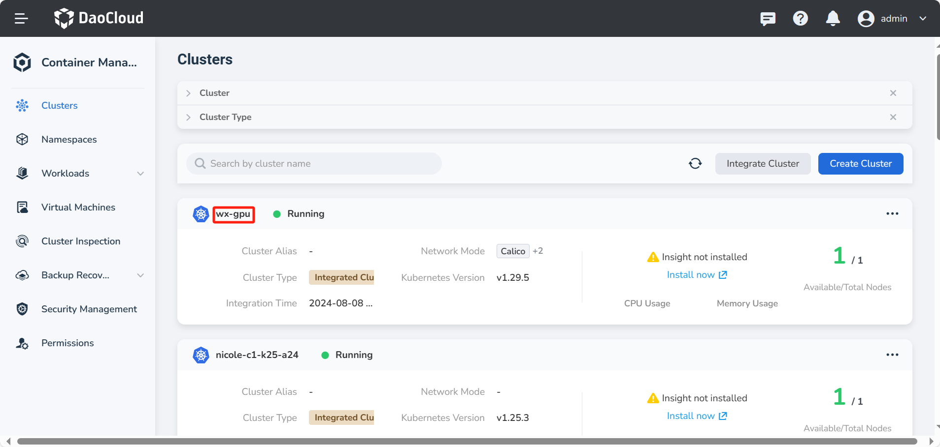The image size is (940, 447).
Task: Click the Create Cluster button
Action: coord(860,164)
